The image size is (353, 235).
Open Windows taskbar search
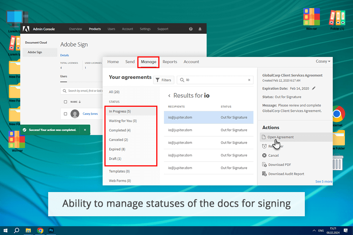point(17,231)
